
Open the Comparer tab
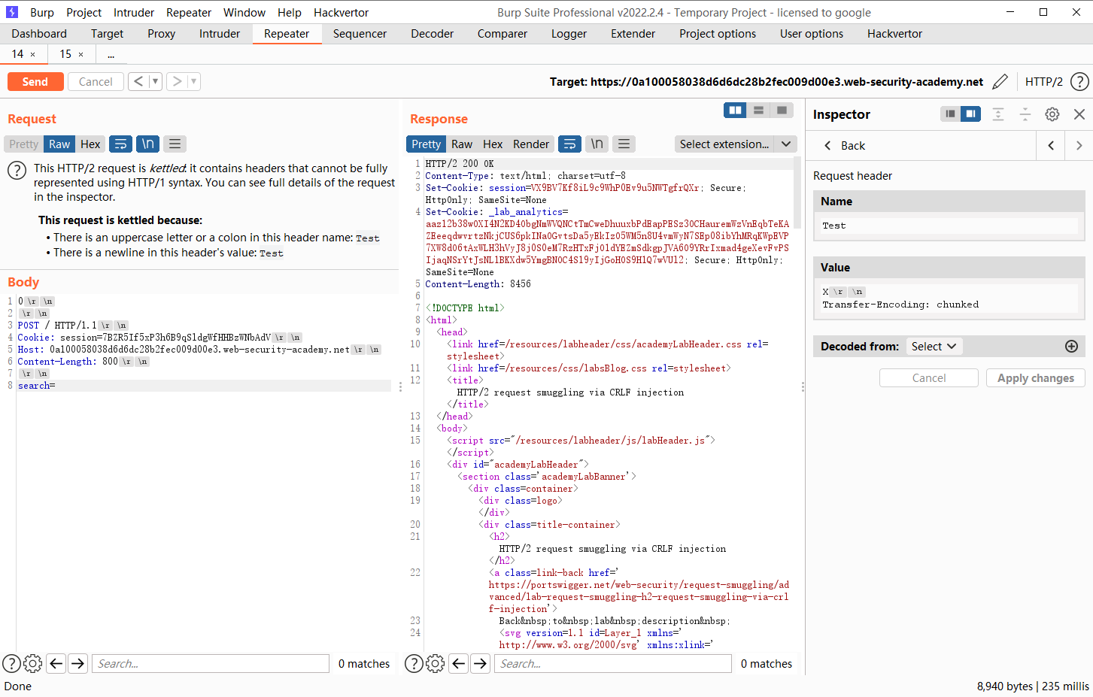pyautogui.click(x=502, y=34)
